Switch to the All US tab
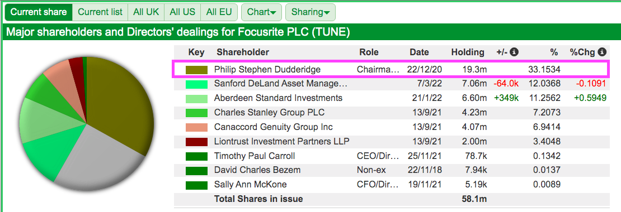The width and height of the screenshot is (621, 212). (x=182, y=12)
